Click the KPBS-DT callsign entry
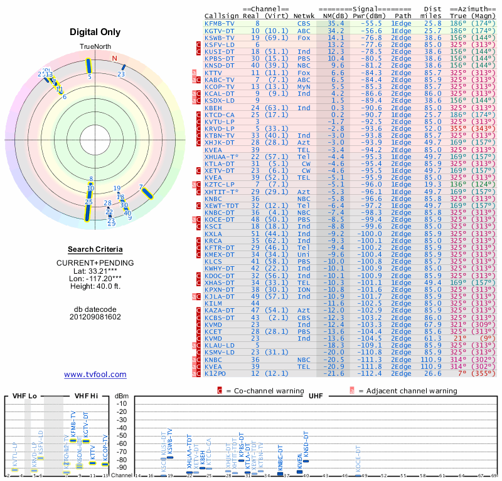The image size is (502, 481). pos(220,58)
